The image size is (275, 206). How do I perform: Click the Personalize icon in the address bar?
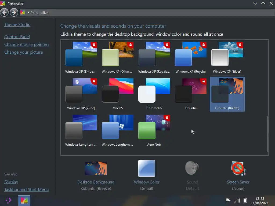[23, 12]
